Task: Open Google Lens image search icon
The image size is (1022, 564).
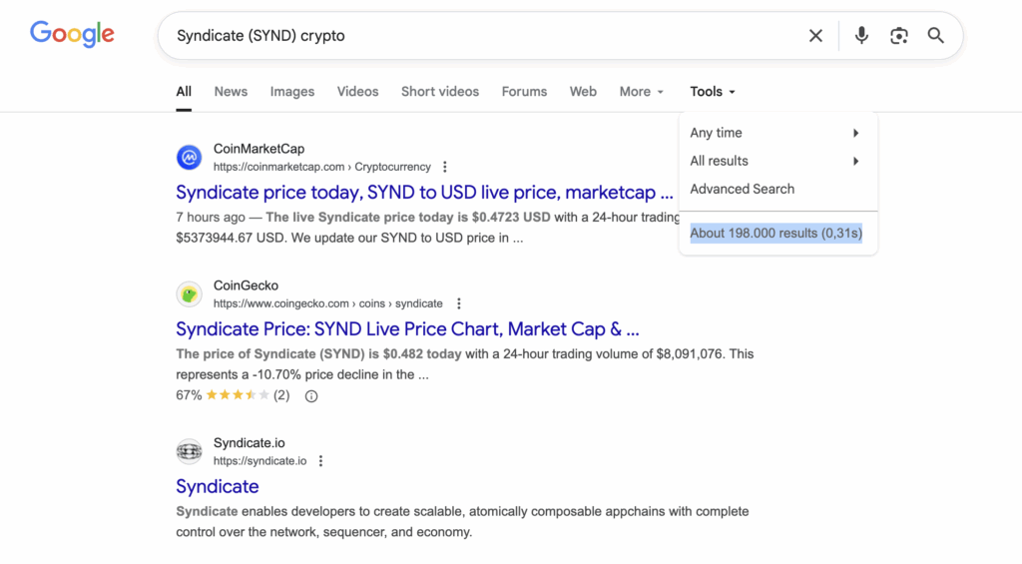Action: 899,36
